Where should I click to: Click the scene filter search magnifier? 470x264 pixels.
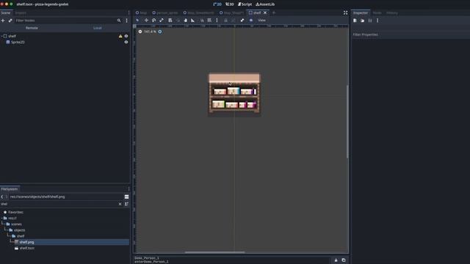pyautogui.click(x=119, y=21)
